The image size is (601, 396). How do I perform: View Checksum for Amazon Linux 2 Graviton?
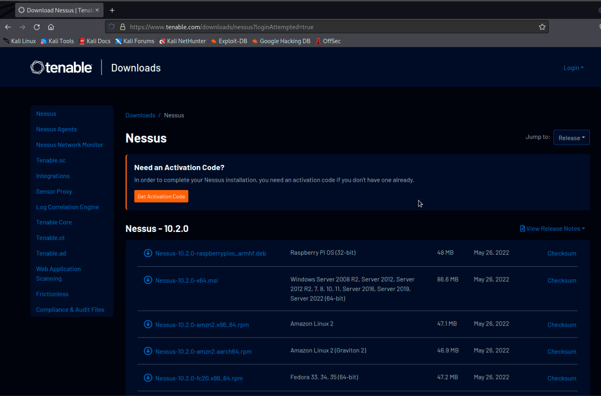(562, 351)
